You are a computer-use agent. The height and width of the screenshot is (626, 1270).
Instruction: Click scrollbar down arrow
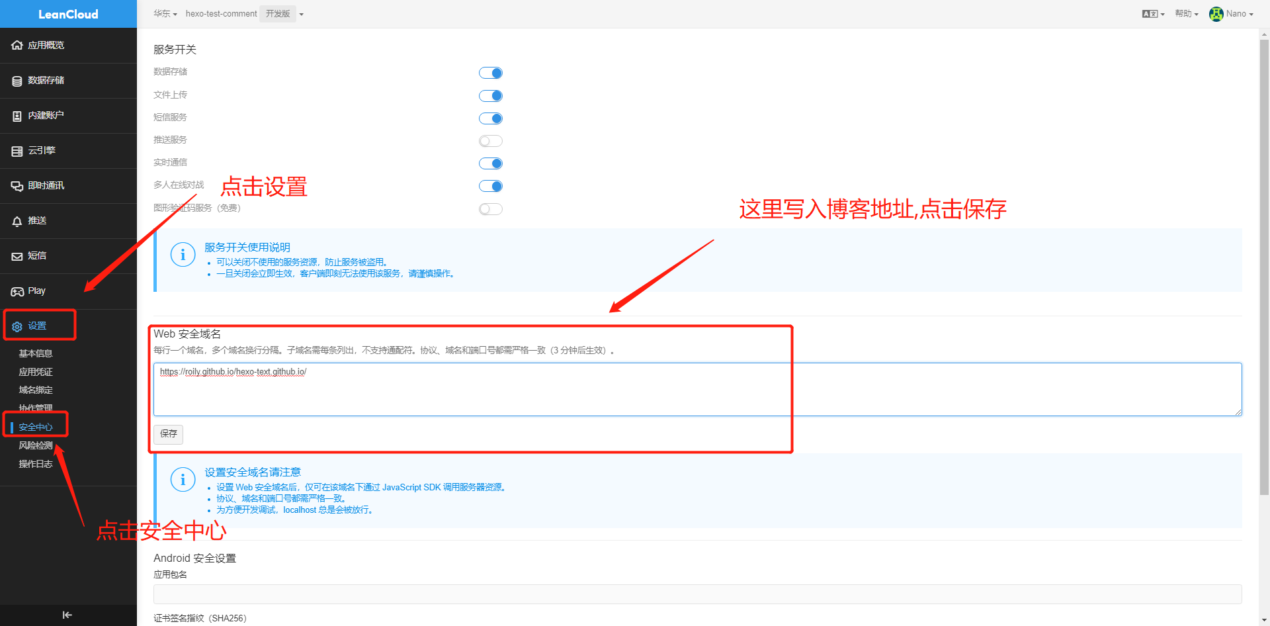[1264, 621]
